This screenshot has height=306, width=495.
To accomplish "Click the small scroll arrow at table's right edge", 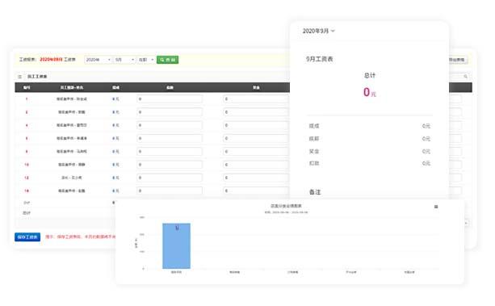I will pos(466,224).
